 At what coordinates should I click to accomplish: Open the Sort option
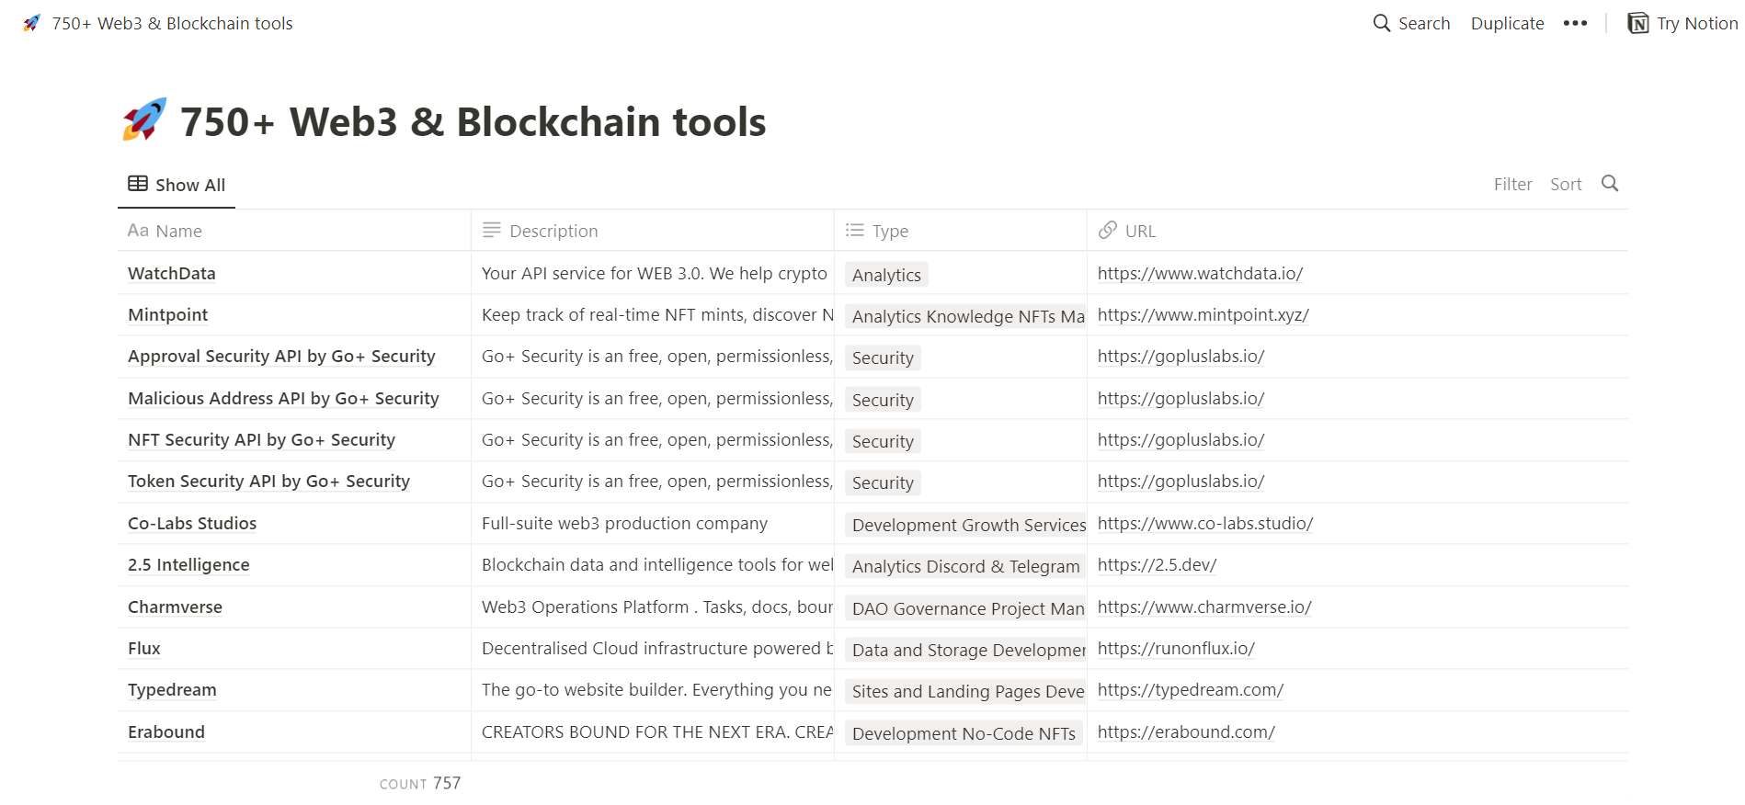click(x=1566, y=185)
